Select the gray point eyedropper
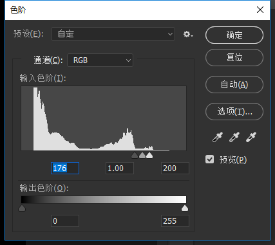Viewport: 275px width, 245px height. [x=234, y=137]
